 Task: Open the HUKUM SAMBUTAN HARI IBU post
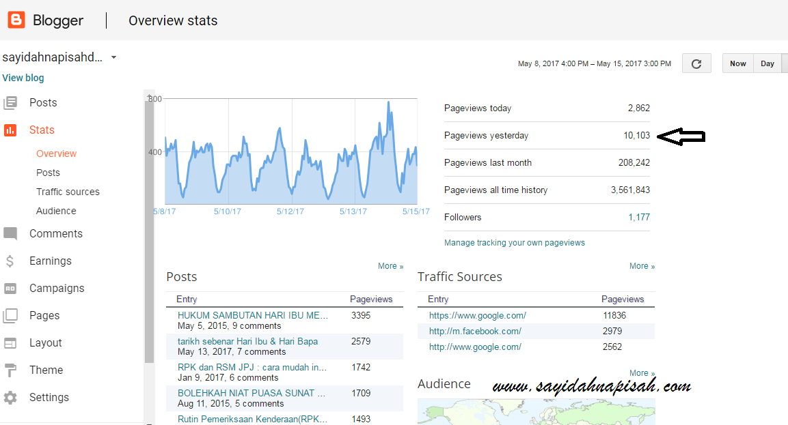pos(253,316)
